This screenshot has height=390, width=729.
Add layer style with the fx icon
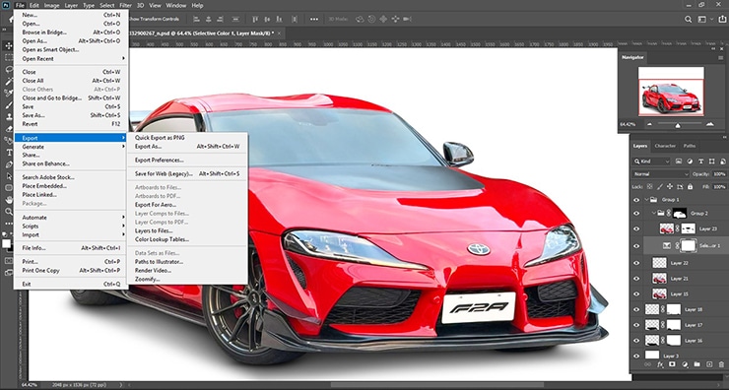pyautogui.click(x=660, y=365)
